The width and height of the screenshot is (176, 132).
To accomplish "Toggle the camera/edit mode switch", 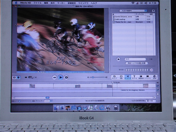I will (31, 77).
